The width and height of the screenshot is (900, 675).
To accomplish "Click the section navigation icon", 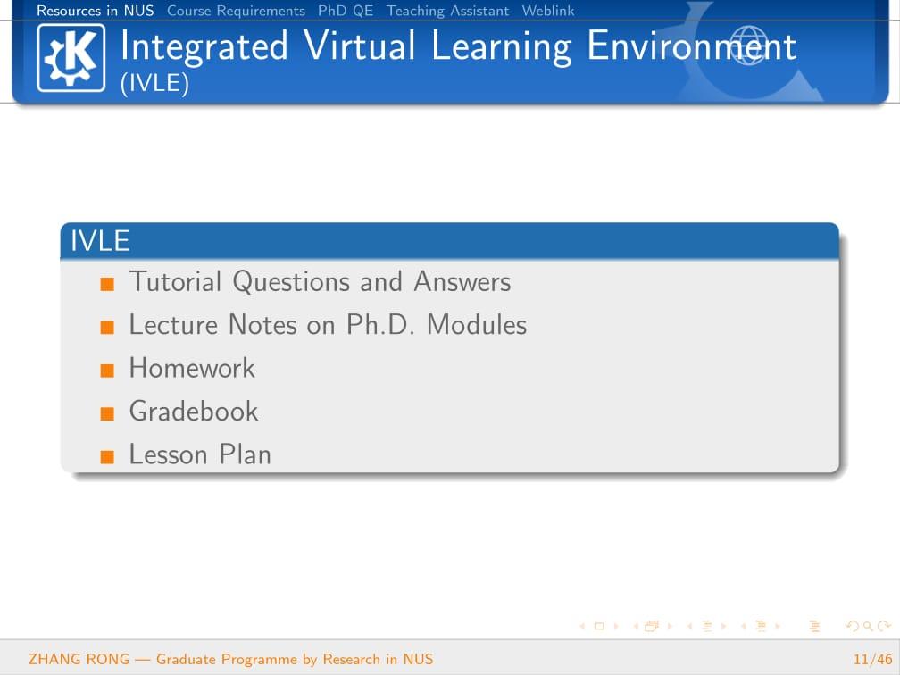I will [x=761, y=626].
